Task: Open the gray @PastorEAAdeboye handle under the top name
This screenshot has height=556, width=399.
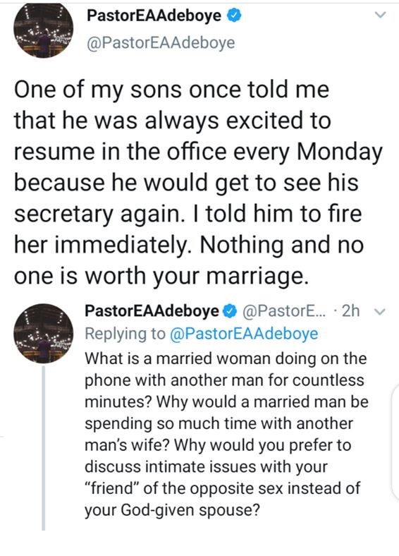Action: coord(161,43)
